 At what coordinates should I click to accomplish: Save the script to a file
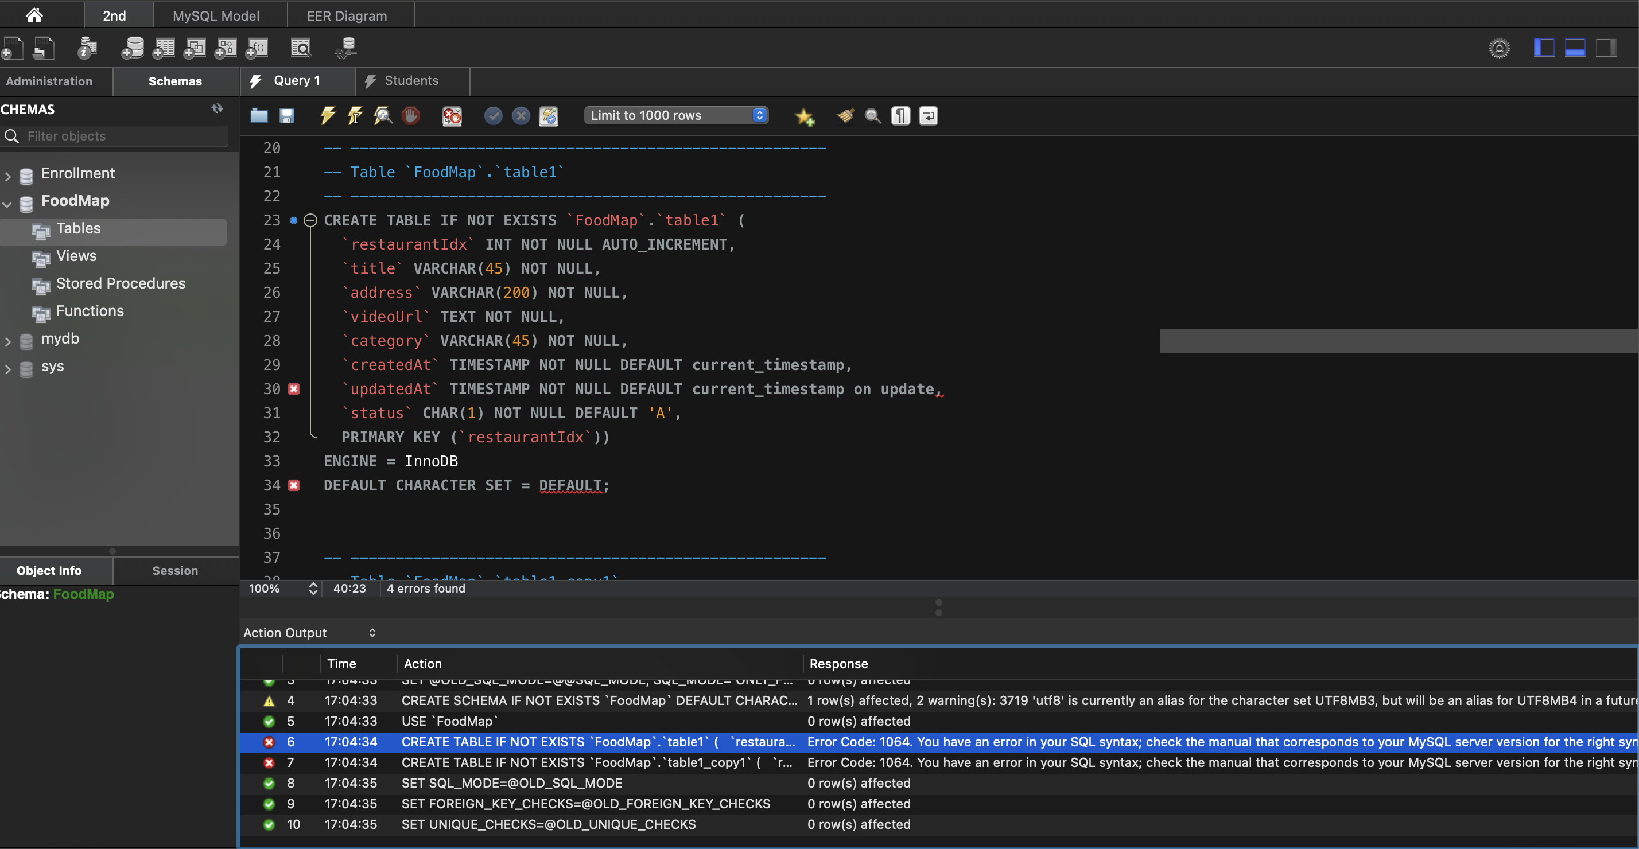(287, 116)
